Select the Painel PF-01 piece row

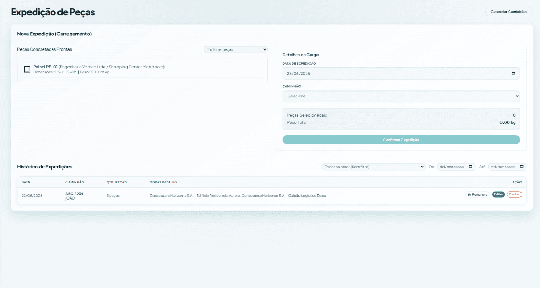142,69
